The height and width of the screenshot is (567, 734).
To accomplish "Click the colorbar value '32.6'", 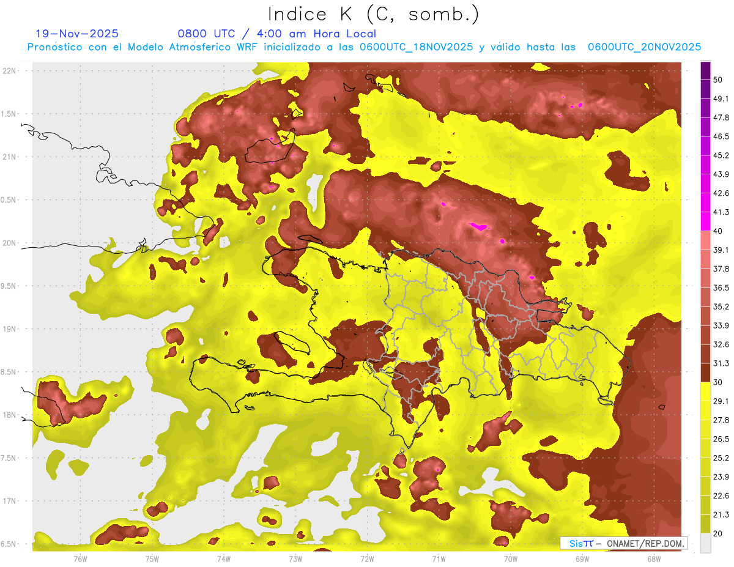I will point(721,344).
